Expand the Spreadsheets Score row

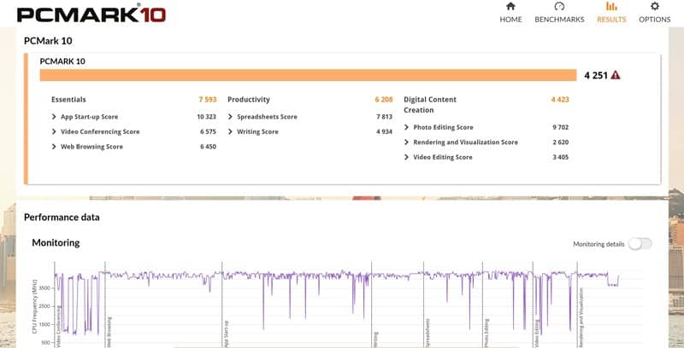[x=231, y=116]
